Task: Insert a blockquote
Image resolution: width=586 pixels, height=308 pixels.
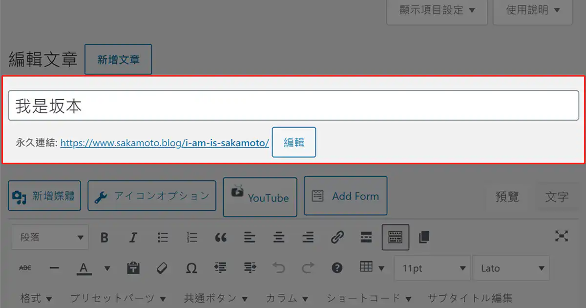Action: (221, 238)
